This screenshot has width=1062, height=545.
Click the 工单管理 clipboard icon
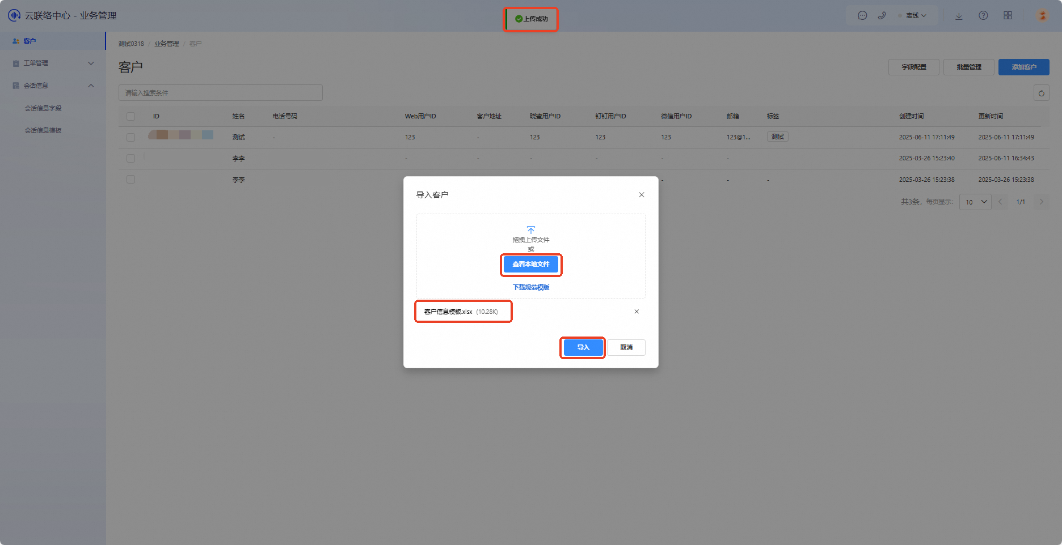point(16,63)
